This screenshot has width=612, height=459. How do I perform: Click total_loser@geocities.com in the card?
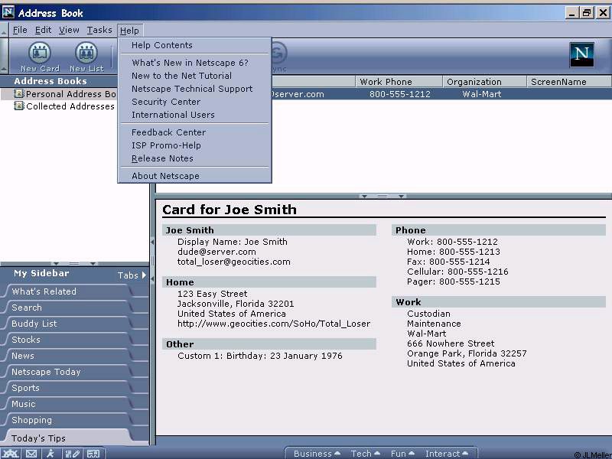pyautogui.click(x=234, y=262)
